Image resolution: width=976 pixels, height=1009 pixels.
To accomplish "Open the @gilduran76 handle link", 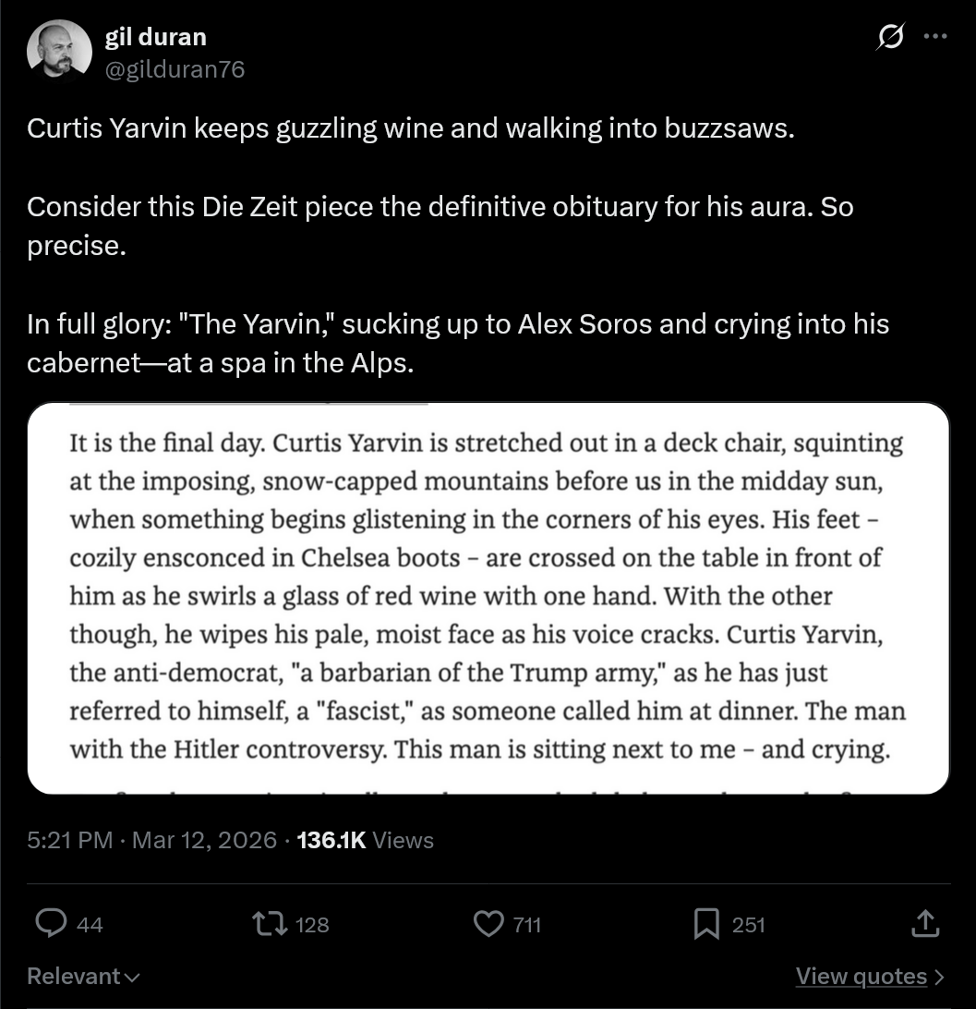I will [175, 69].
